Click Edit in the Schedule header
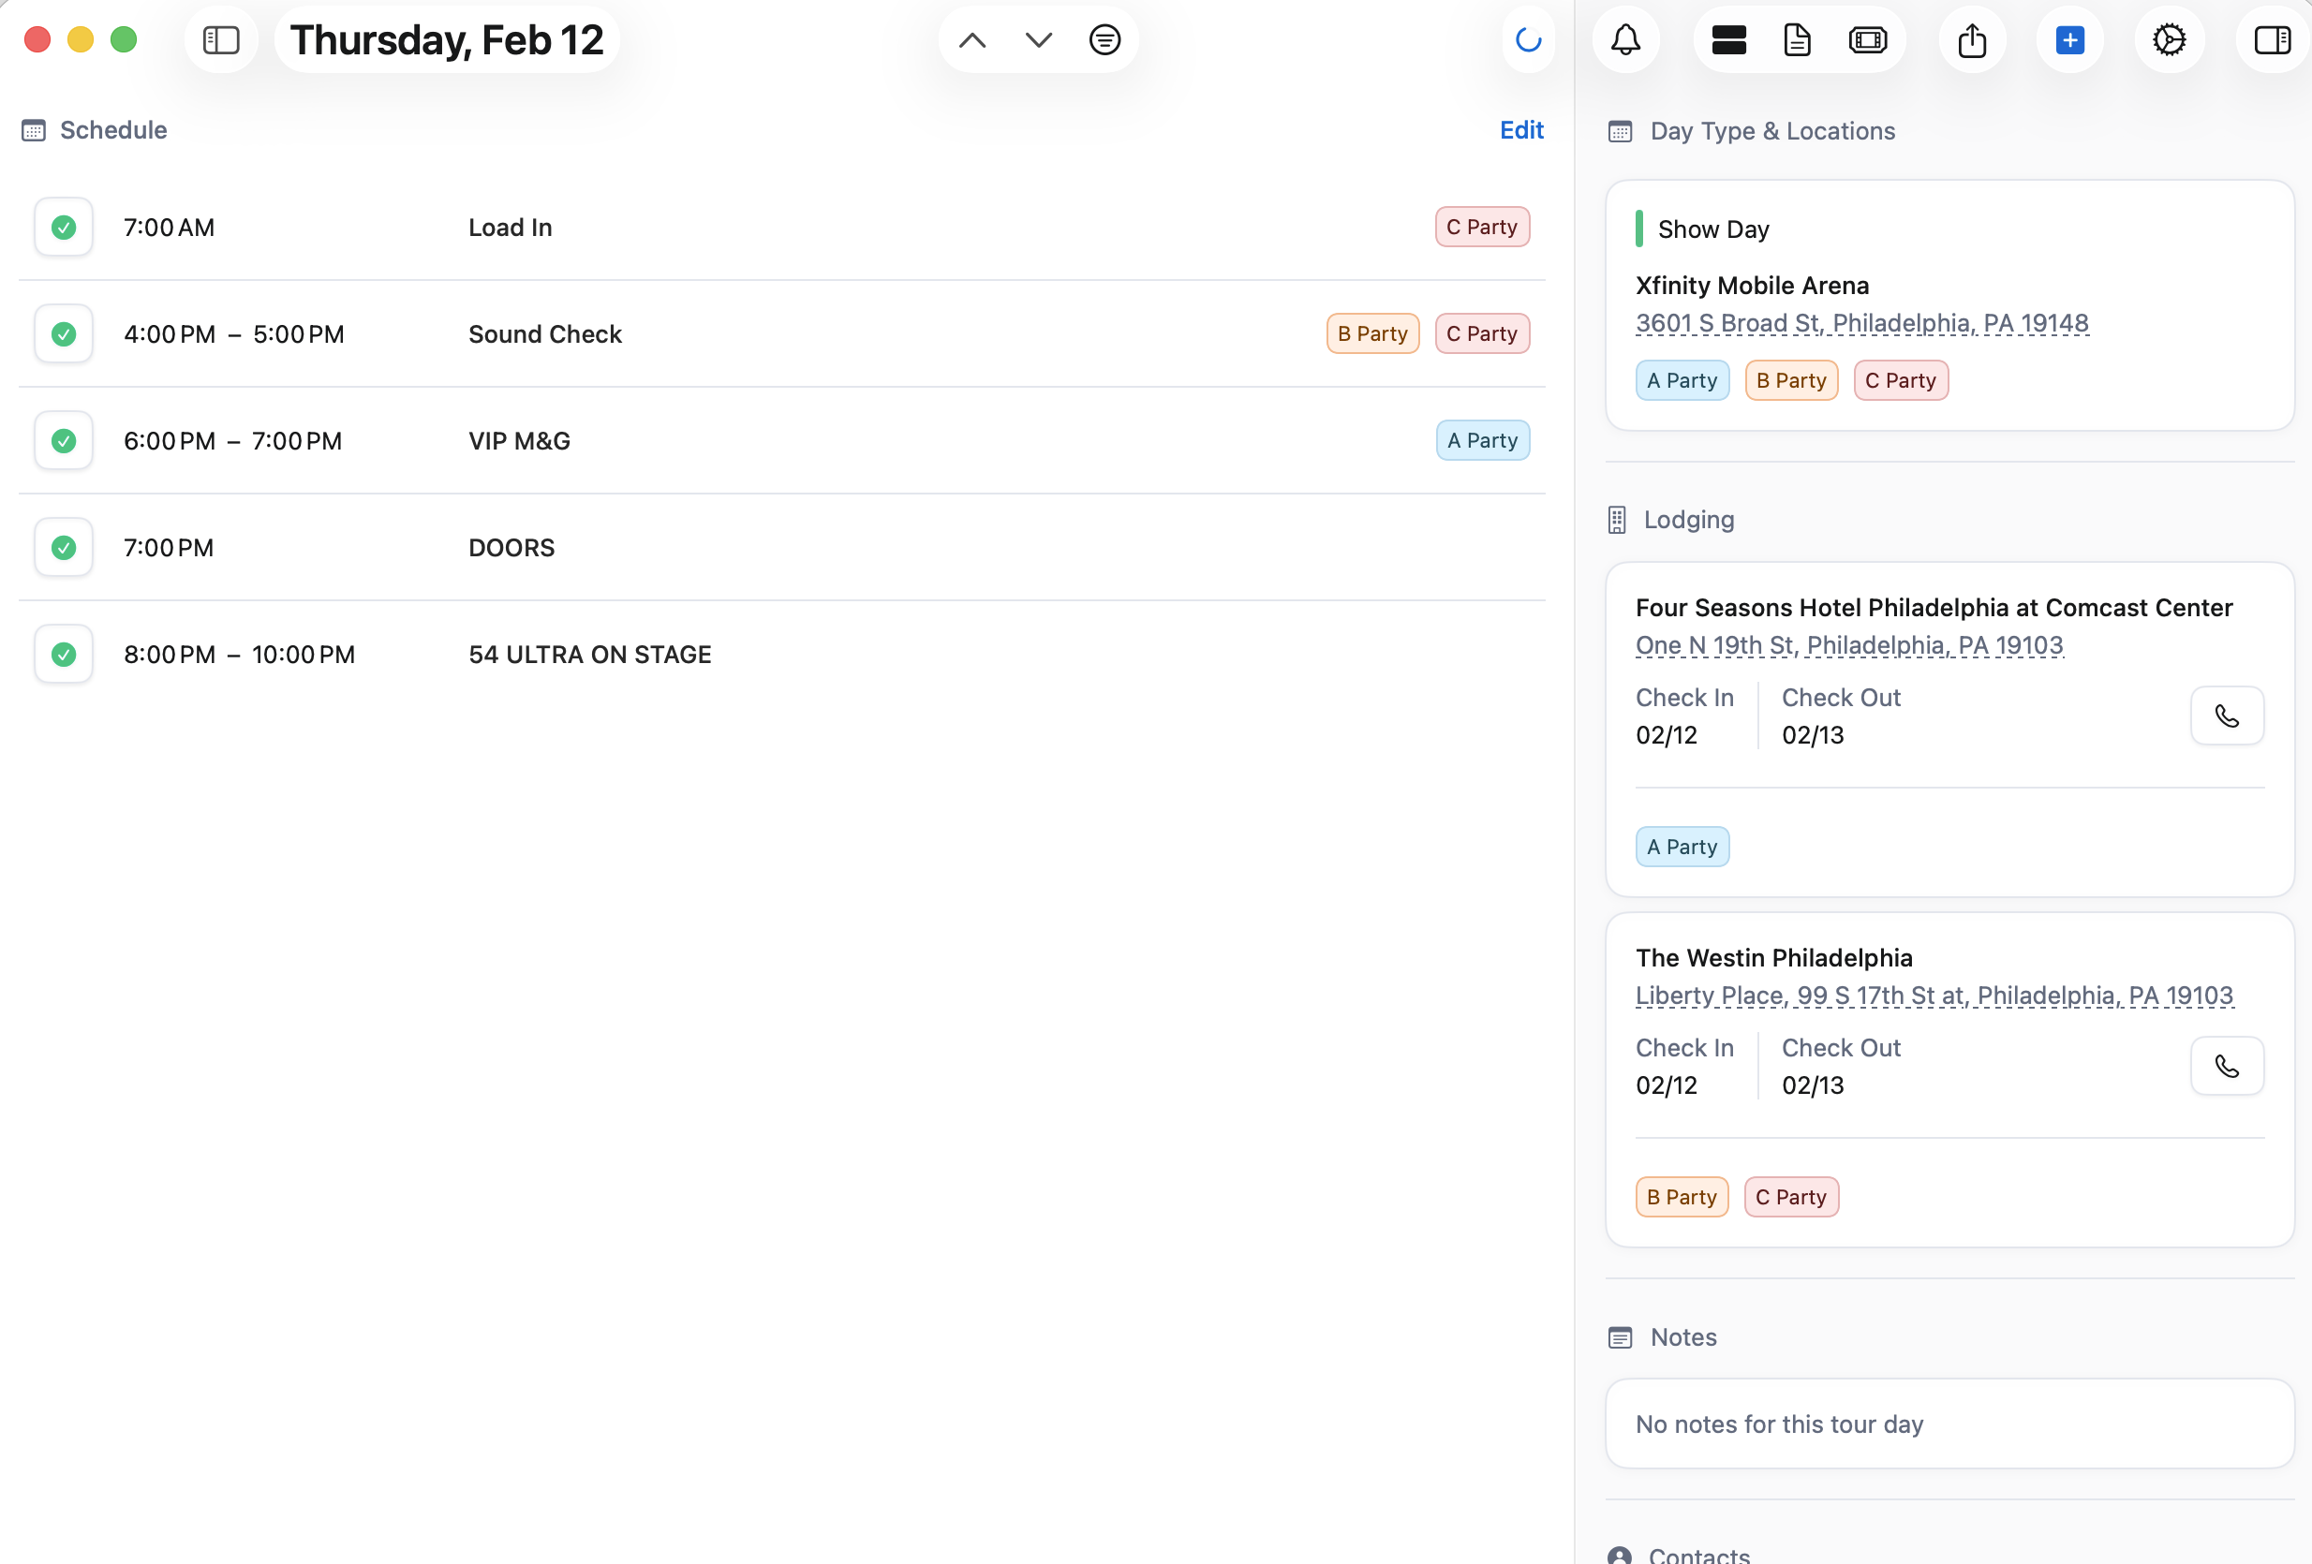The height and width of the screenshot is (1564, 2312). 1521,130
